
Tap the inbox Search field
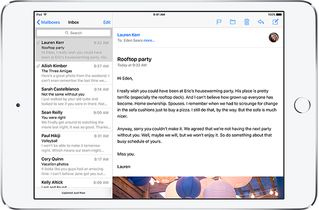pos(73,33)
